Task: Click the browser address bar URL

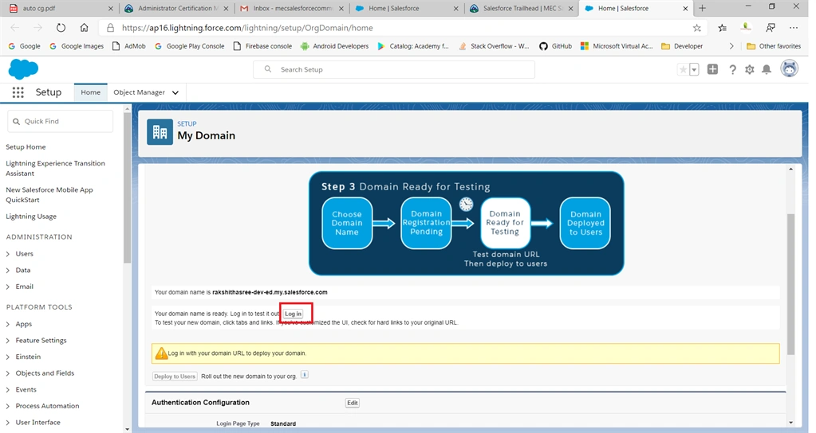Action: pyautogui.click(x=248, y=28)
